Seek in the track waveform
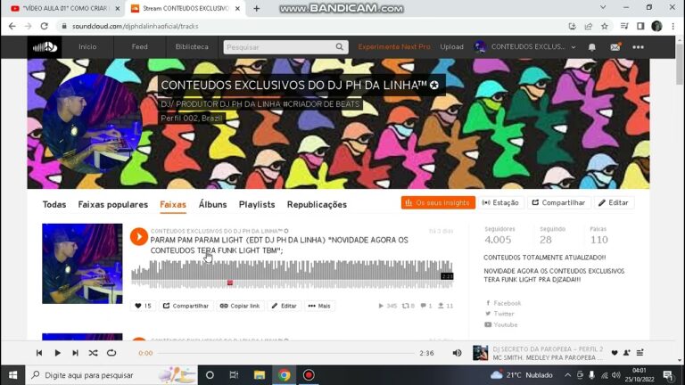 (x=292, y=274)
